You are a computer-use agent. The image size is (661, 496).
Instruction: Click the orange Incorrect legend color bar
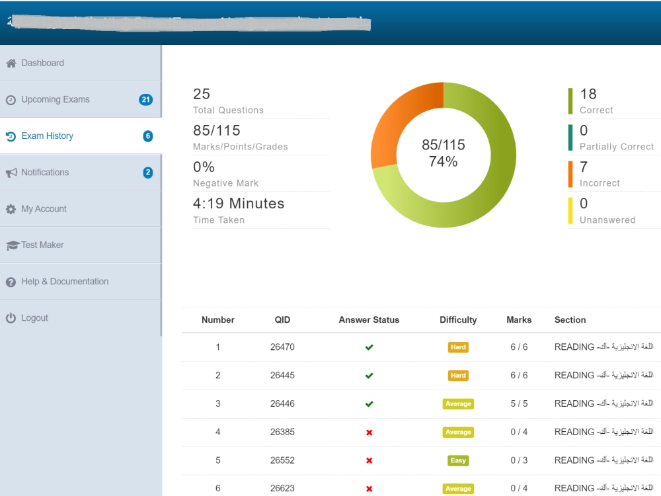pyautogui.click(x=570, y=174)
